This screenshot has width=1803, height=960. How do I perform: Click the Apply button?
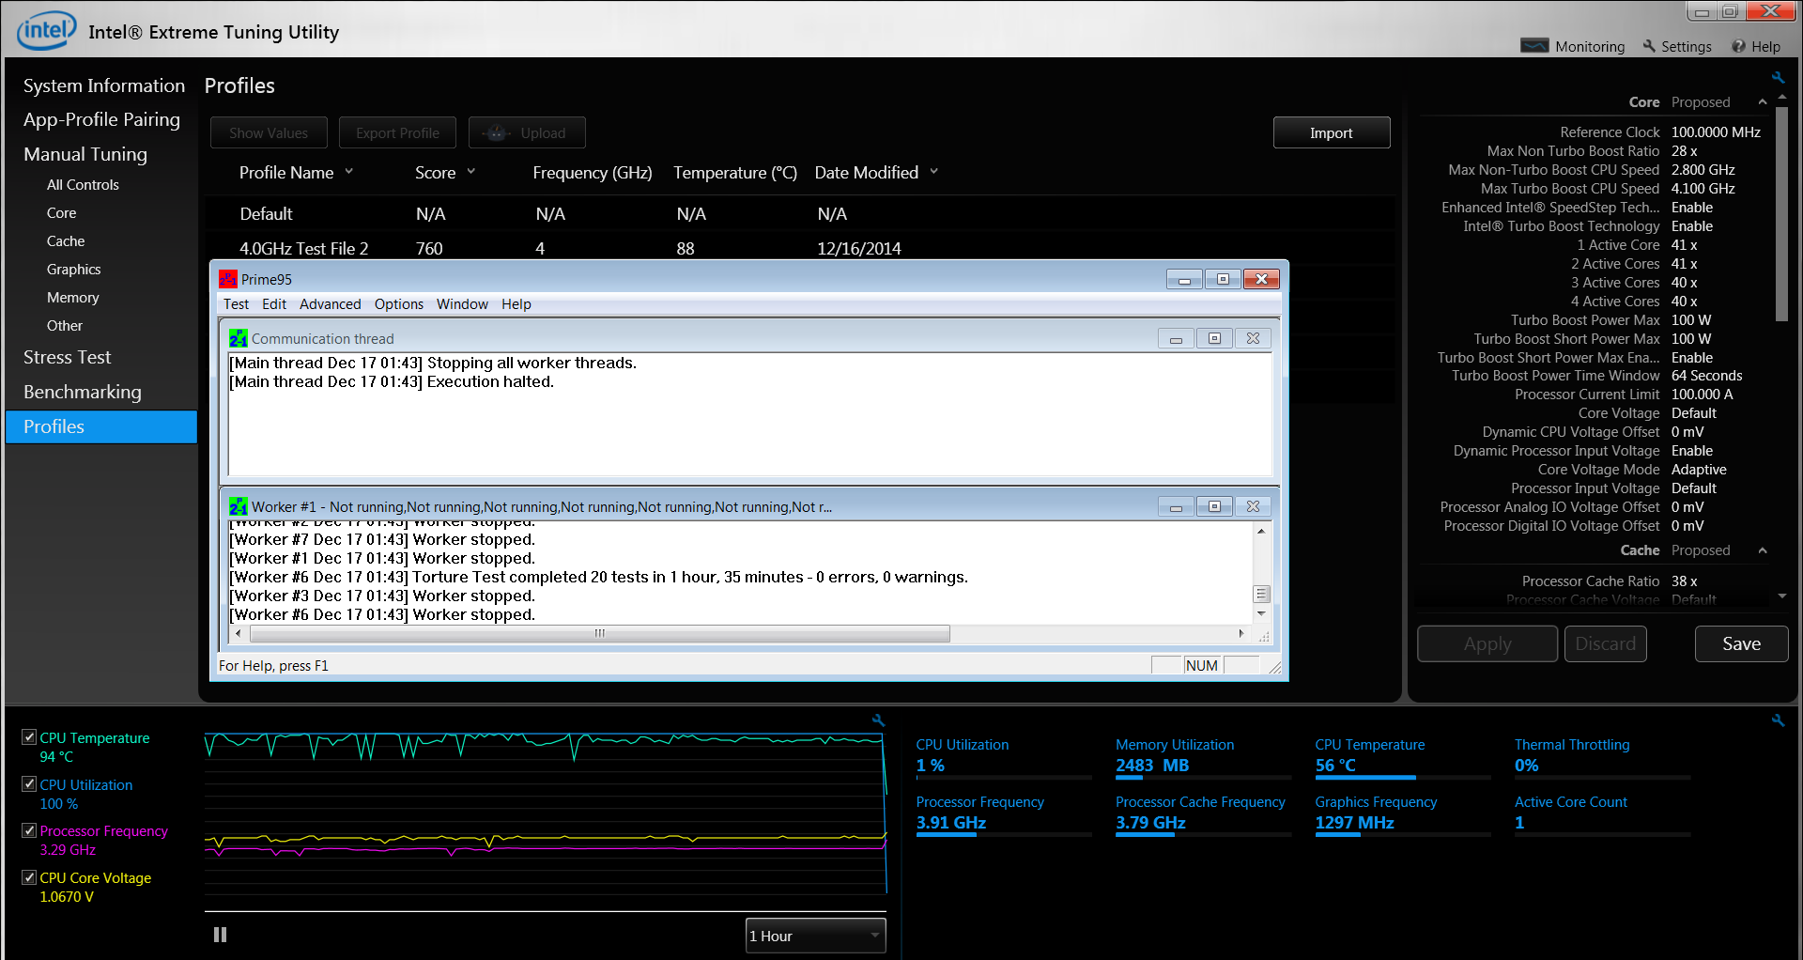(1487, 644)
